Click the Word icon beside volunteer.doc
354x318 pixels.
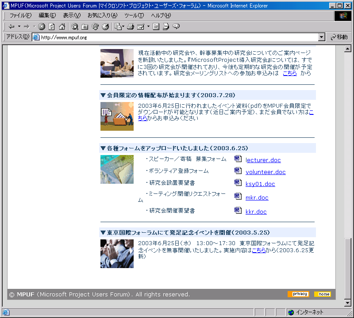238,170
